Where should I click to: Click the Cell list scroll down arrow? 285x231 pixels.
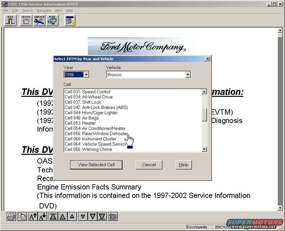204,149
